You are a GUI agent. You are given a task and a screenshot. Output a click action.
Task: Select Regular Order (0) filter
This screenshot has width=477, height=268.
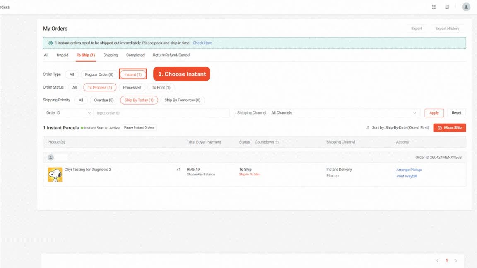pyautogui.click(x=99, y=74)
